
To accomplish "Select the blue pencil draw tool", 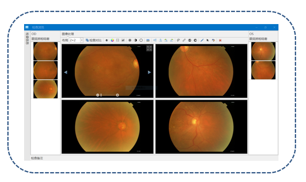I will (202, 40).
